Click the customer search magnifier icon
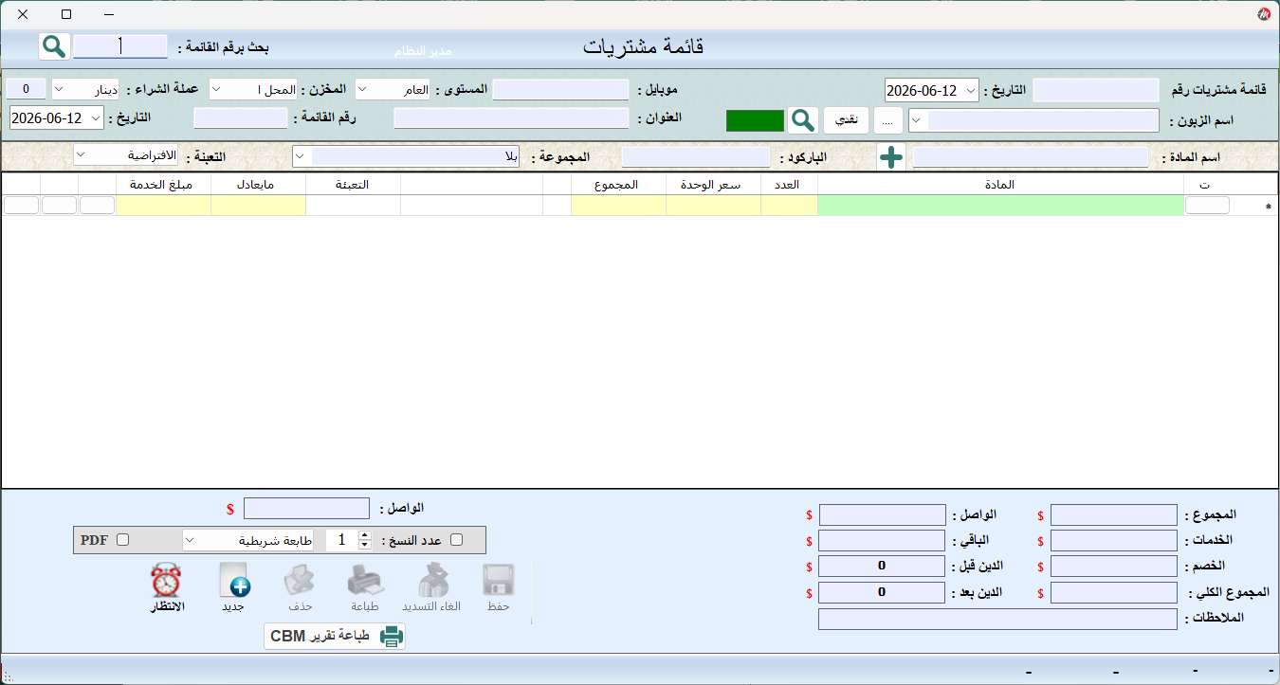The width and height of the screenshot is (1280, 685). (803, 120)
